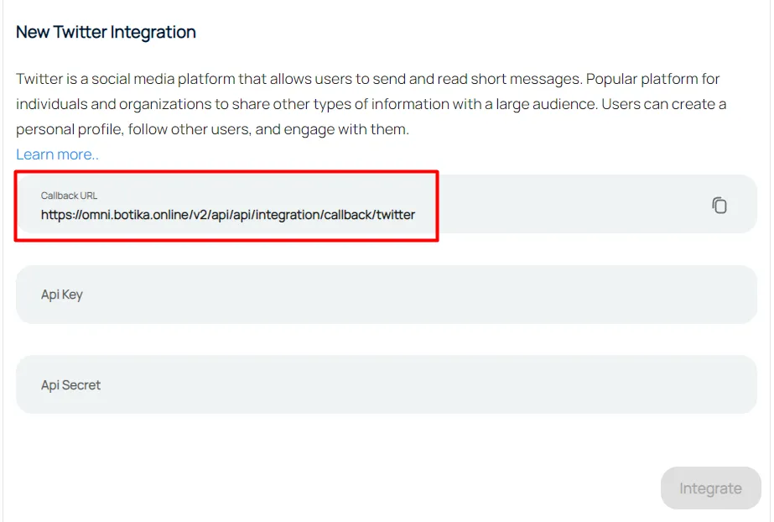Copy the Callback URL with the copy icon
The height and width of the screenshot is (522, 774).
719,205
